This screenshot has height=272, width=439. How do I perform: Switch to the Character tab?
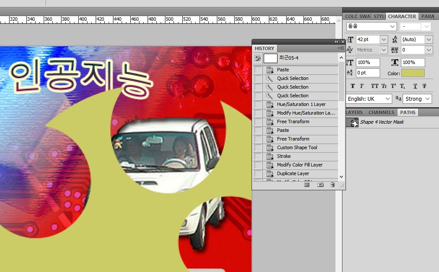(402, 16)
